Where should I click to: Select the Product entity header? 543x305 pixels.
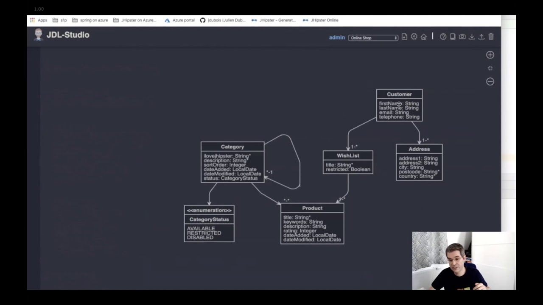312,208
